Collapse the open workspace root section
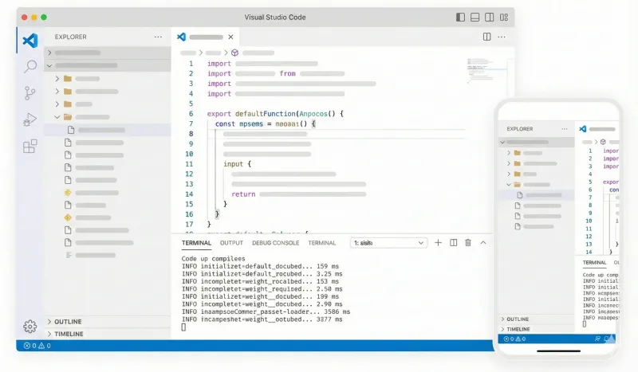This screenshot has width=638, height=372. [x=108, y=65]
